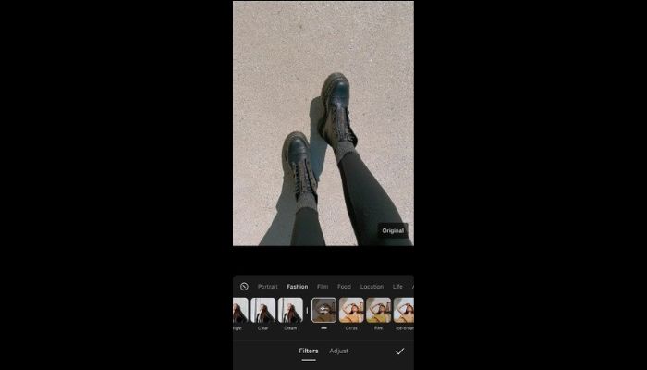This screenshot has height=370, width=647.
Task: Apply the Clear filter thumbnail
Action: [x=262, y=311]
